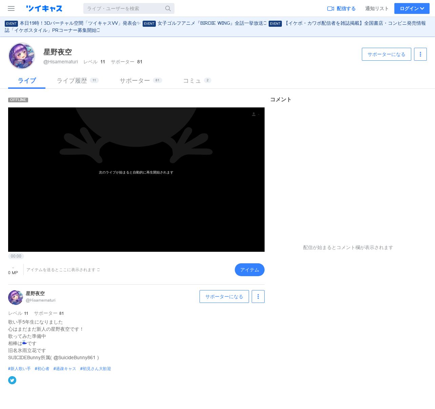Click the サポーターになる button below player
435x409 pixels.
224,296
